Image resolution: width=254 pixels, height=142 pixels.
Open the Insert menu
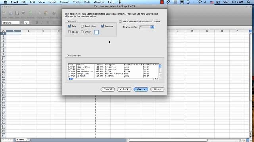coord(52,2)
